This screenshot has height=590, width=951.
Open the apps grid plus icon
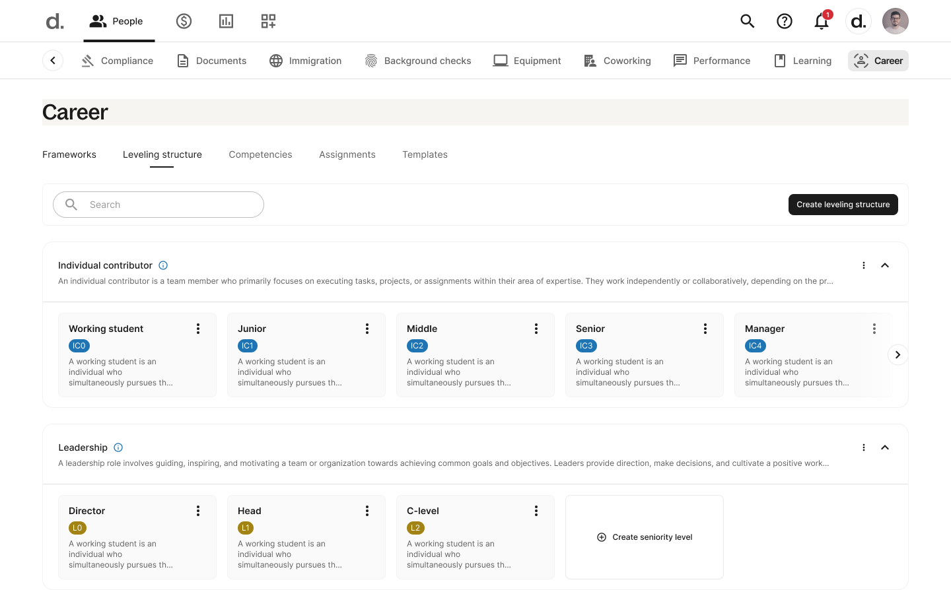point(268,21)
